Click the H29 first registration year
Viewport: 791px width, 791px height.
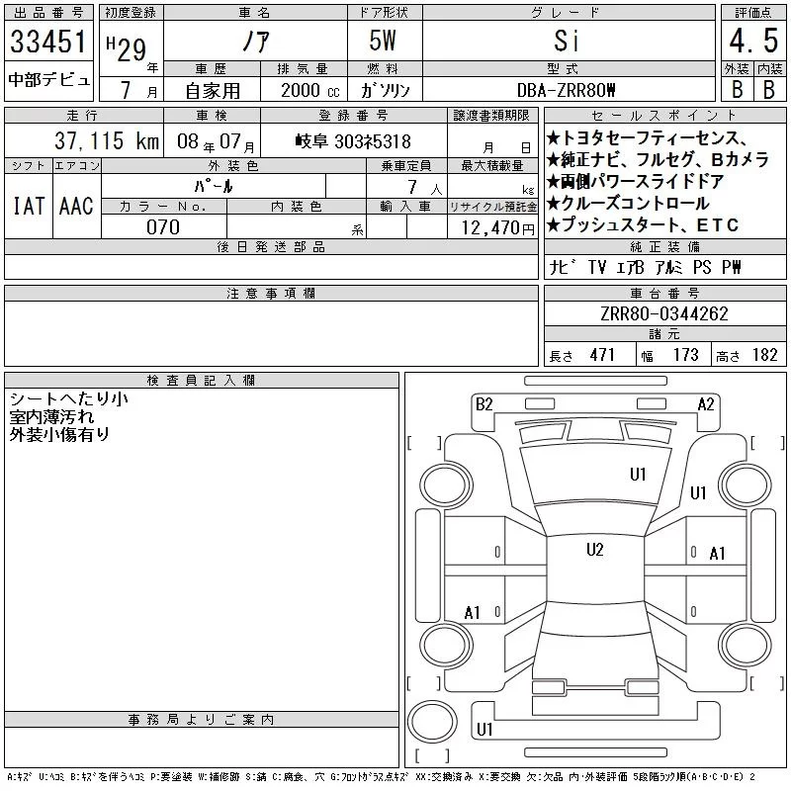click(x=127, y=49)
